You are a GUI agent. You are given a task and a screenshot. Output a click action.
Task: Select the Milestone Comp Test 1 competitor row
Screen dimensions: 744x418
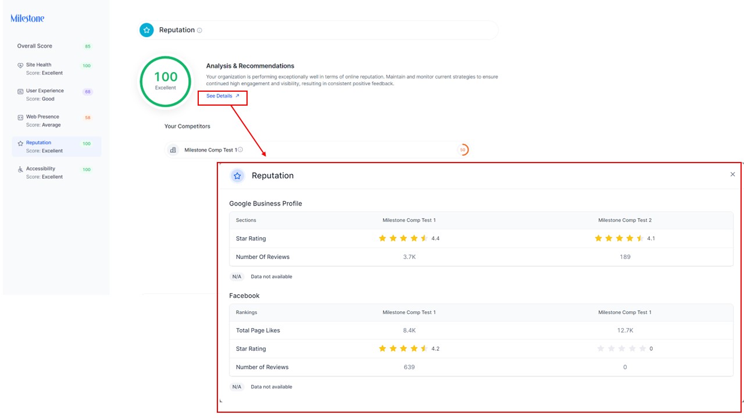(x=317, y=150)
